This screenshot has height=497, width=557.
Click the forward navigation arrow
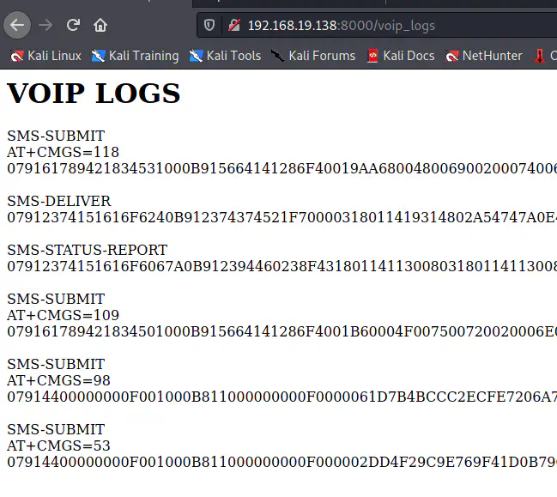pos(45,25)
